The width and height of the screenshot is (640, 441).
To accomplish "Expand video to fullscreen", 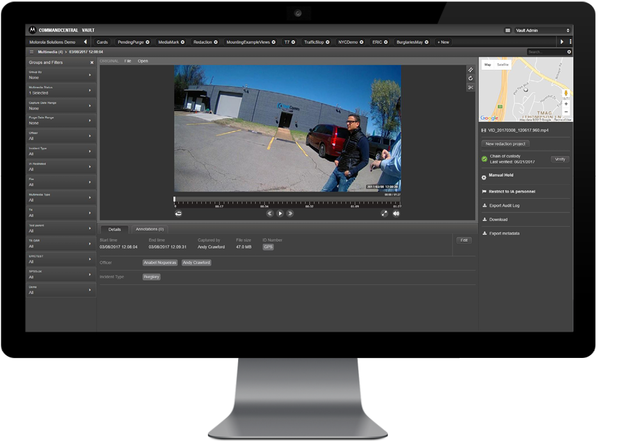I will point(384,213).
